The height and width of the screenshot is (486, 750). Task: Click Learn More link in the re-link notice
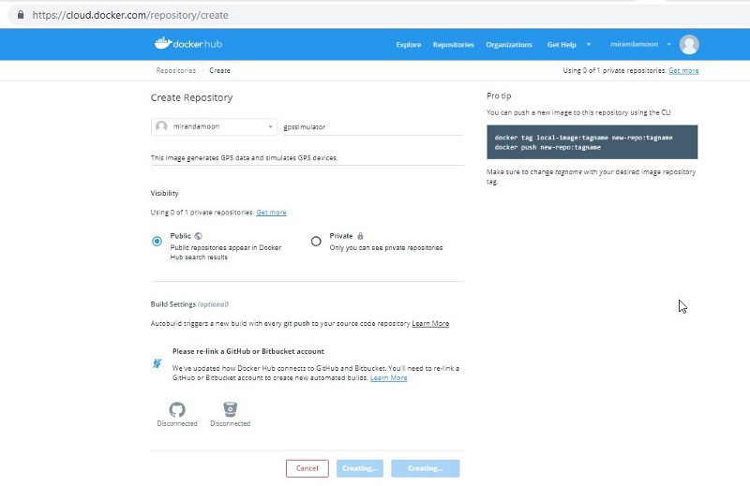click(388, 377)
